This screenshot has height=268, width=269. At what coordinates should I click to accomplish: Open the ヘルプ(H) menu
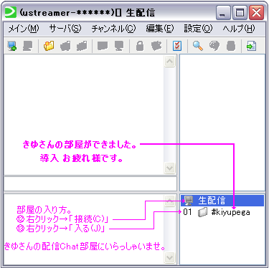click(239, 29)
